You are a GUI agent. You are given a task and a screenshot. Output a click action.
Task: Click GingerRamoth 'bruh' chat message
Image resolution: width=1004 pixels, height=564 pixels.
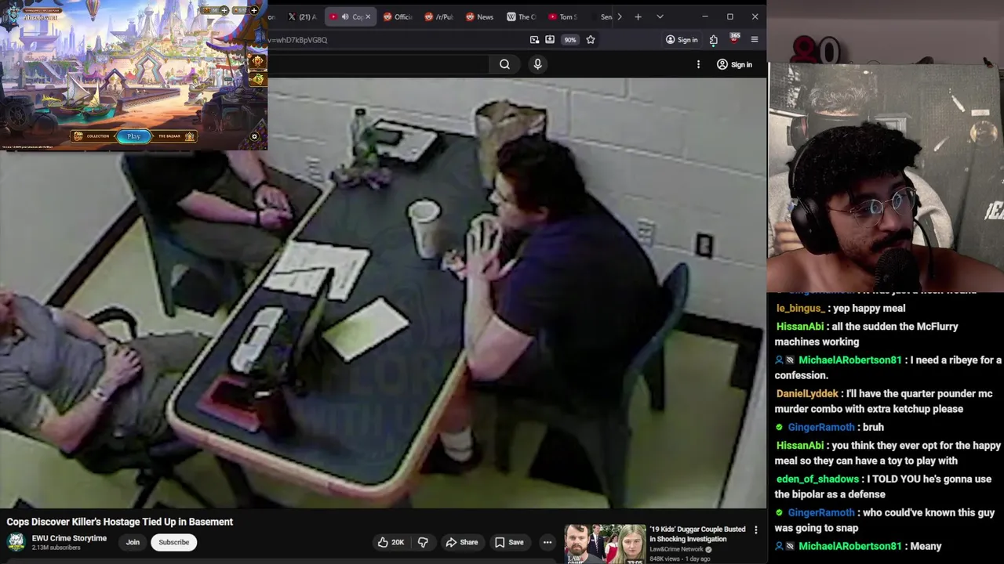tap(829, 428)
